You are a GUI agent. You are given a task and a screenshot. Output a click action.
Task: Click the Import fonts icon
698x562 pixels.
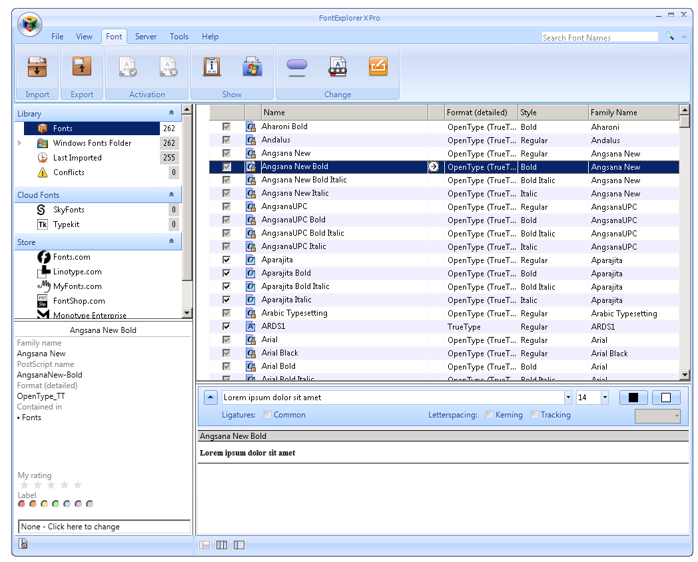pos(37,67)
